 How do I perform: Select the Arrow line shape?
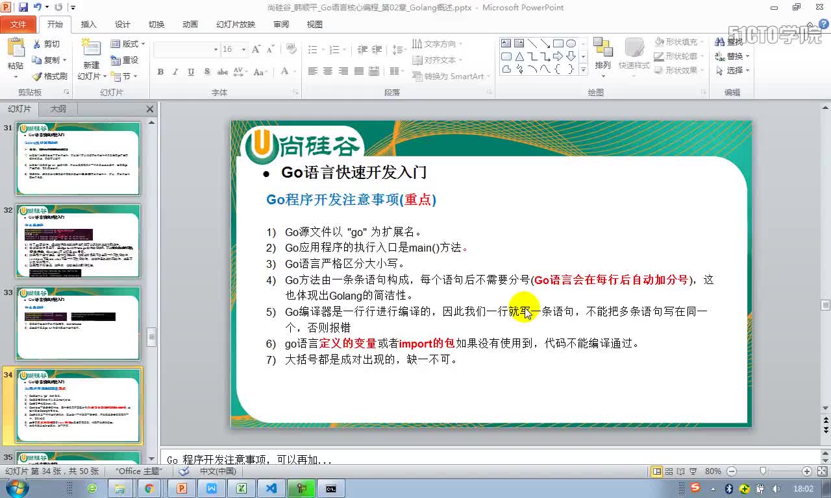[545, 43]
